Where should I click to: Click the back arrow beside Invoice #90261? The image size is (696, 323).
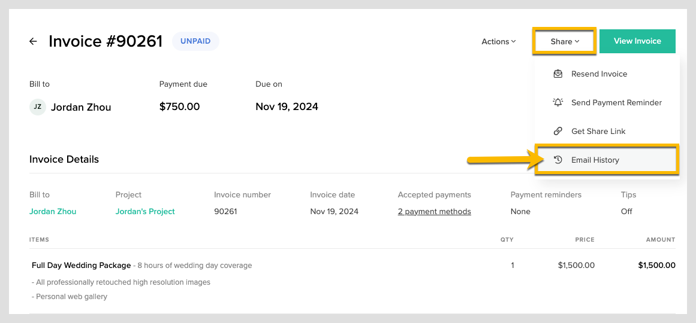pyautogui.click(x=33, y=41)
